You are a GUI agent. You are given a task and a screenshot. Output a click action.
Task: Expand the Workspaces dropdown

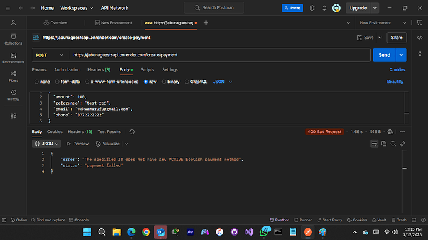click(x=77, y=8)
